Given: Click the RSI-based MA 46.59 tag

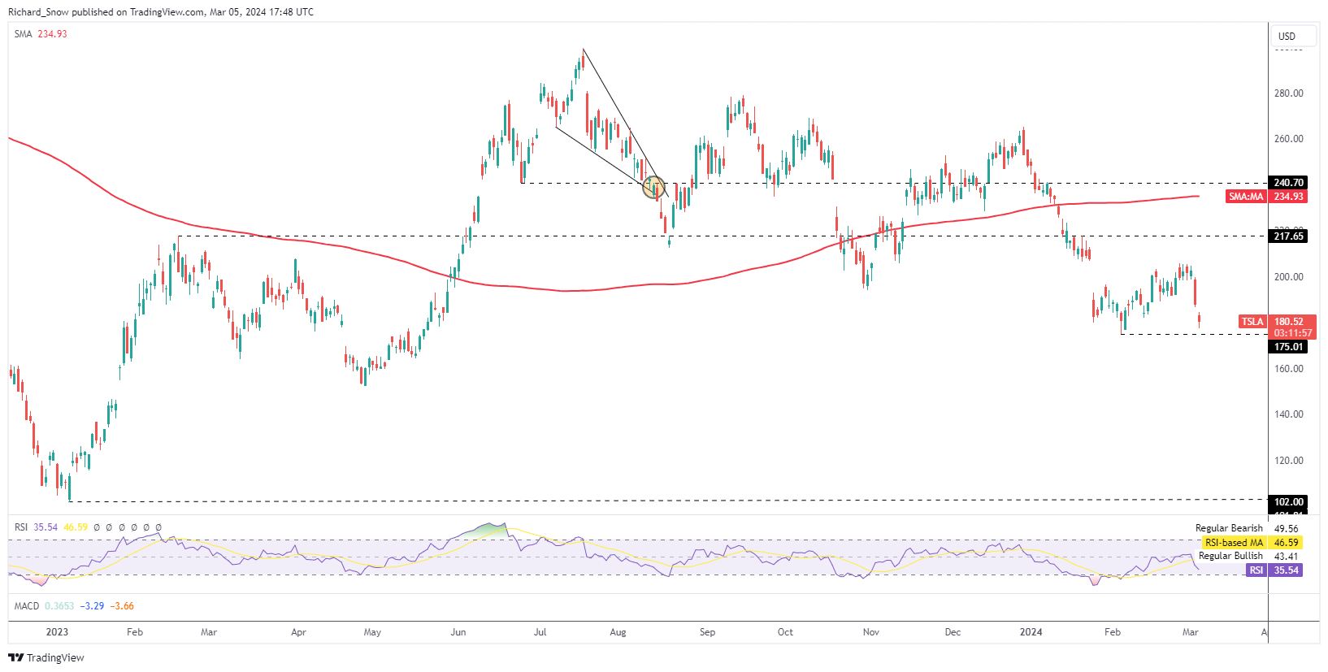Looking at the screenshot, I should (x=1251, y=543).
